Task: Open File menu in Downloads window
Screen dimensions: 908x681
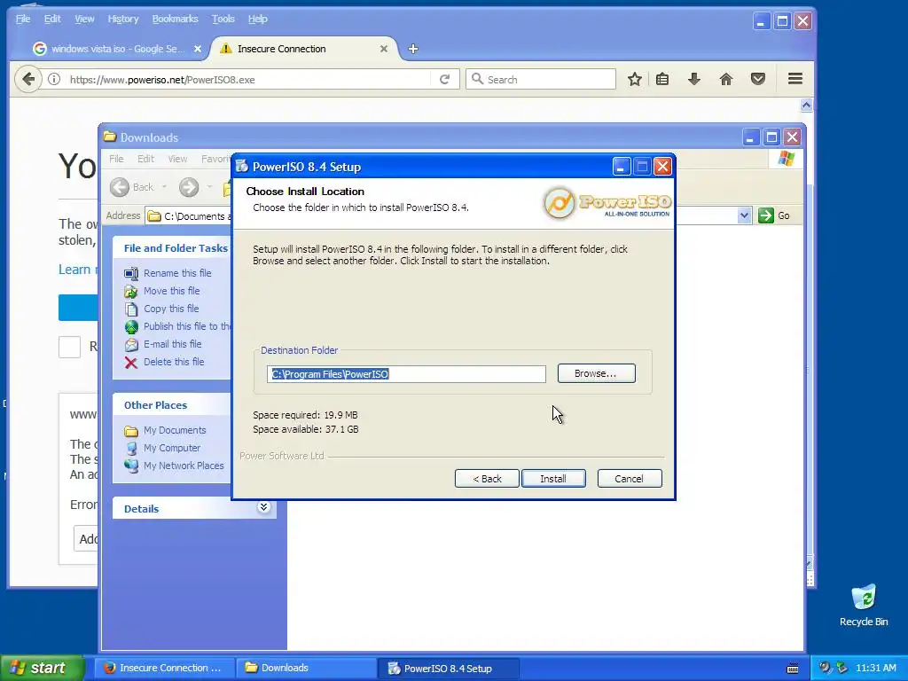Action: click(116, 159)
